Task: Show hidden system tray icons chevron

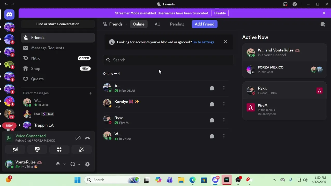Action: tap(274, 180)
